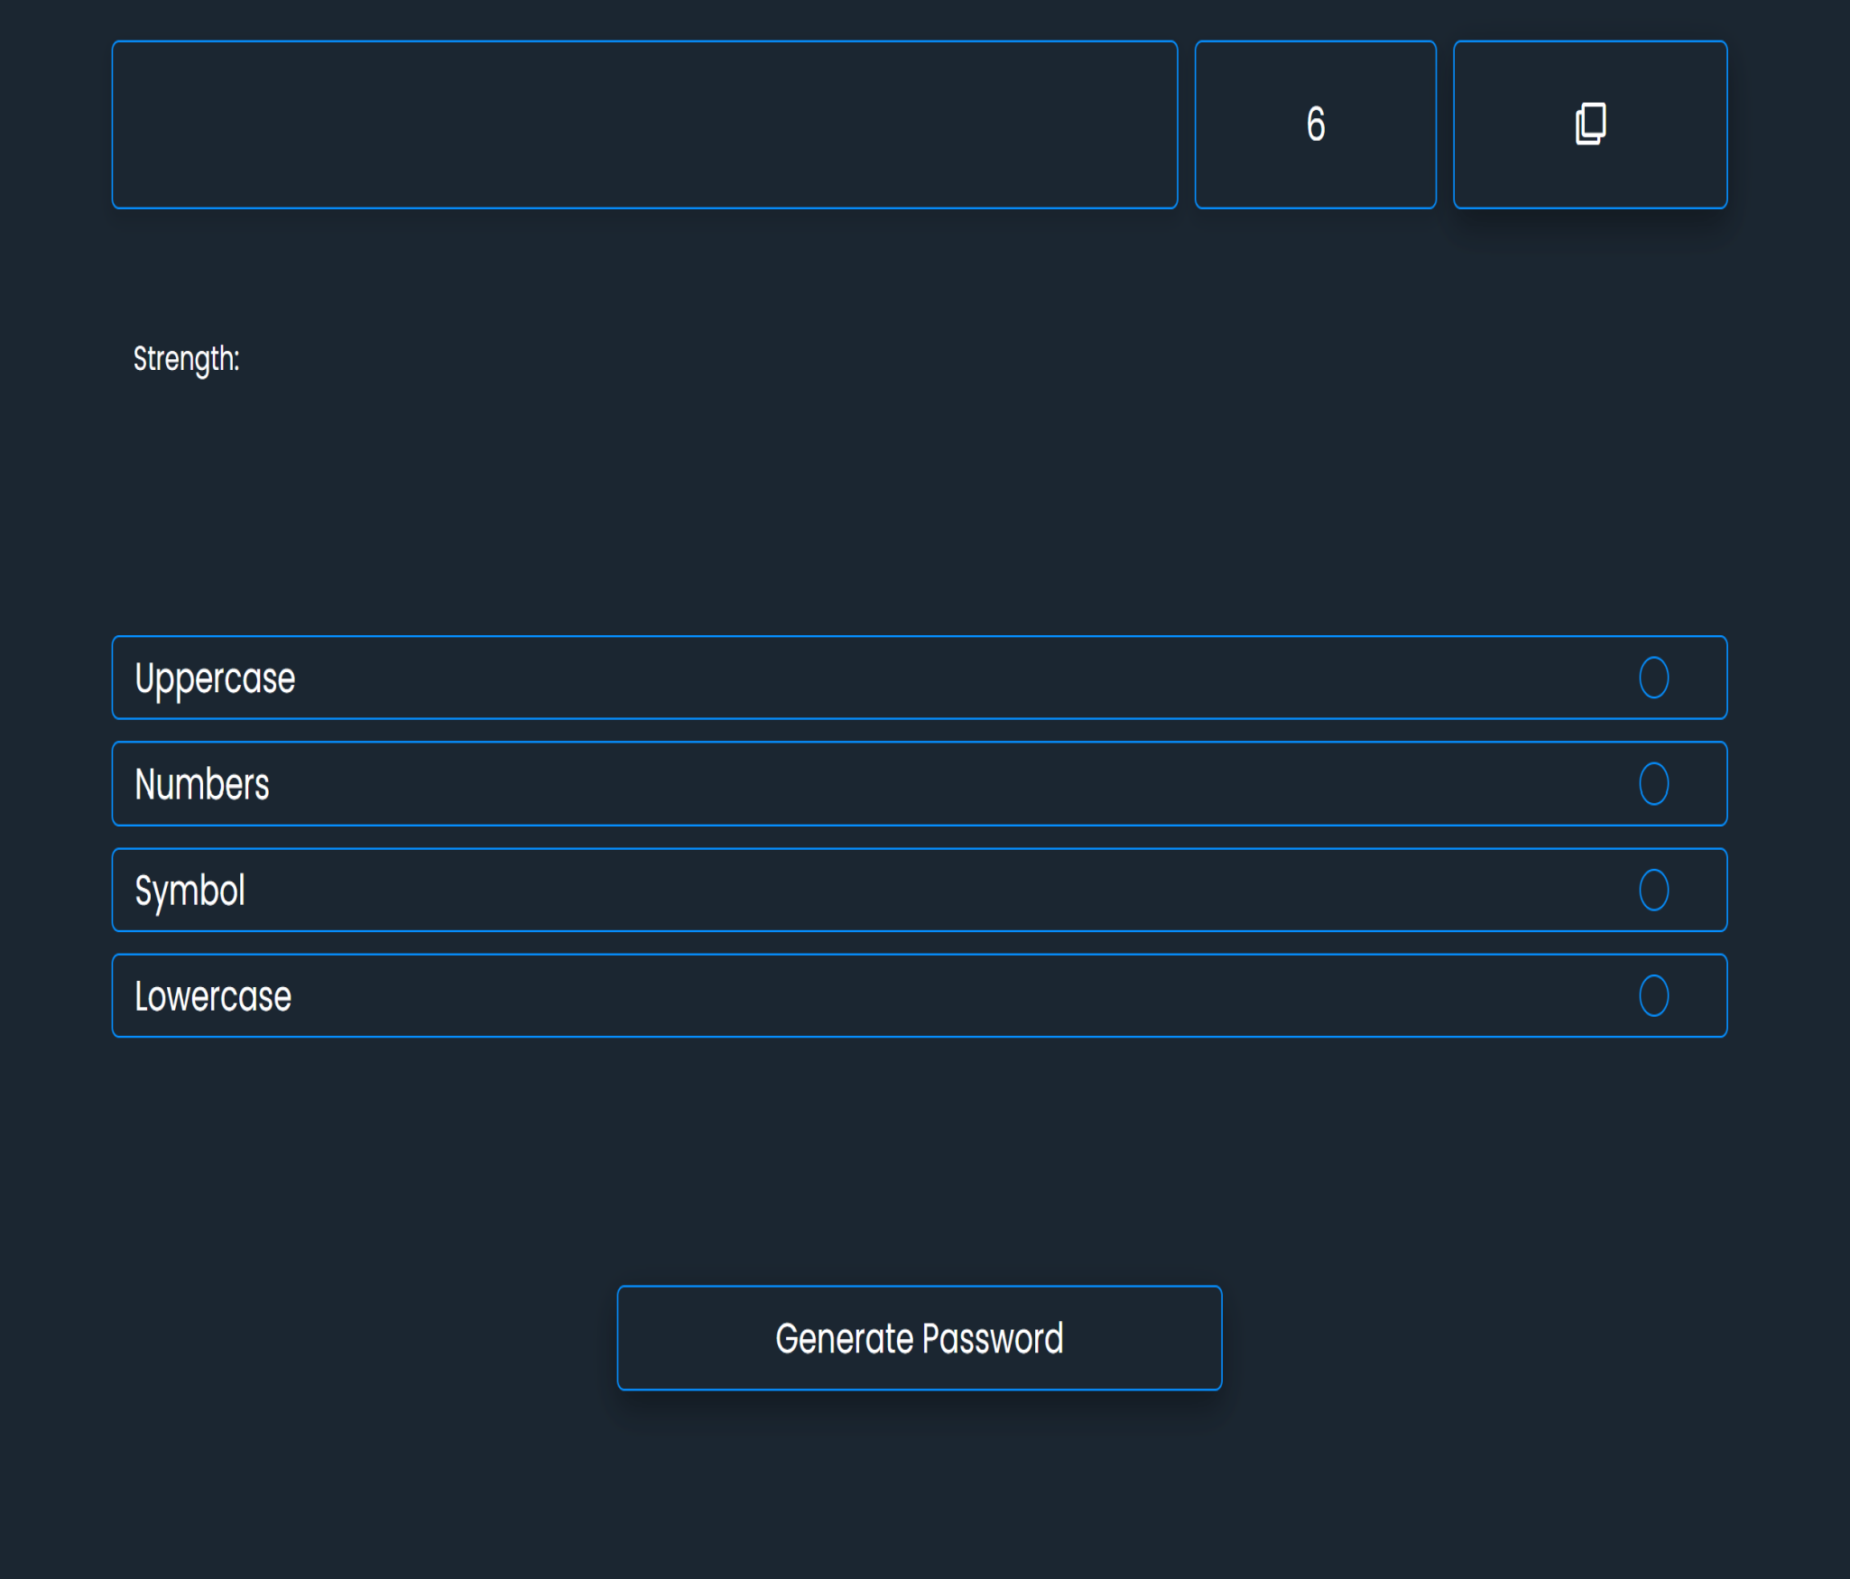Turn on the Lowercase checkbox circle

(x=1653, y=995)
